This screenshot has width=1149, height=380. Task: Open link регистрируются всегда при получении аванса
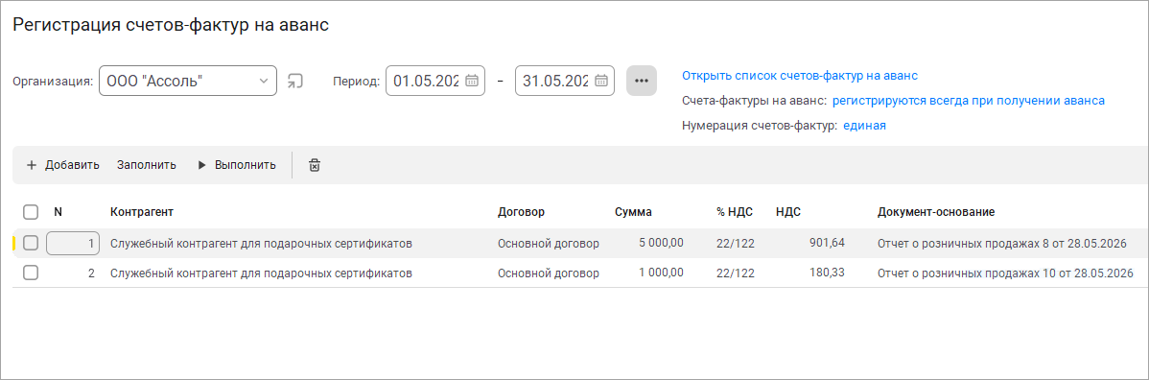coord(968,101)
